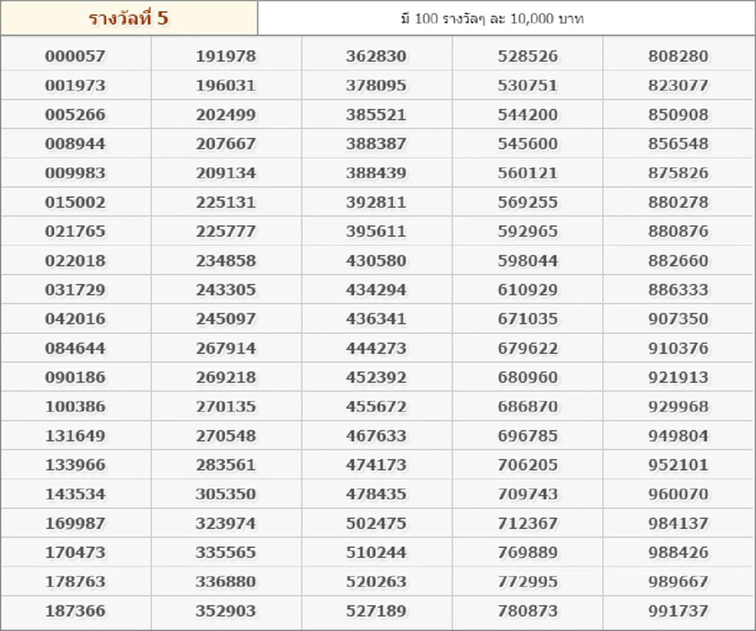Pick number 444273
The height and width of the screenshot is (631, 756).
tap(376, 348)
